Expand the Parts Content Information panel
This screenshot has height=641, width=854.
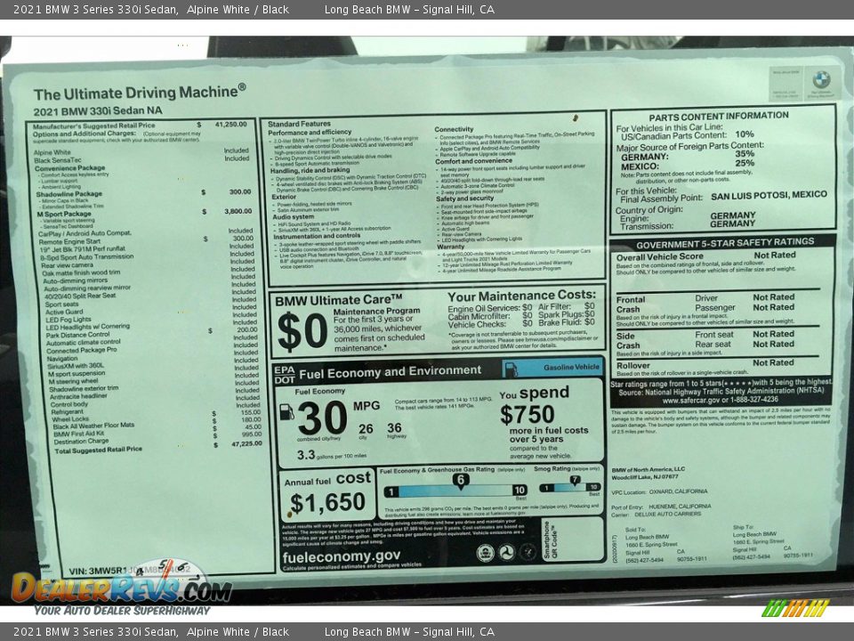(721, 114)
